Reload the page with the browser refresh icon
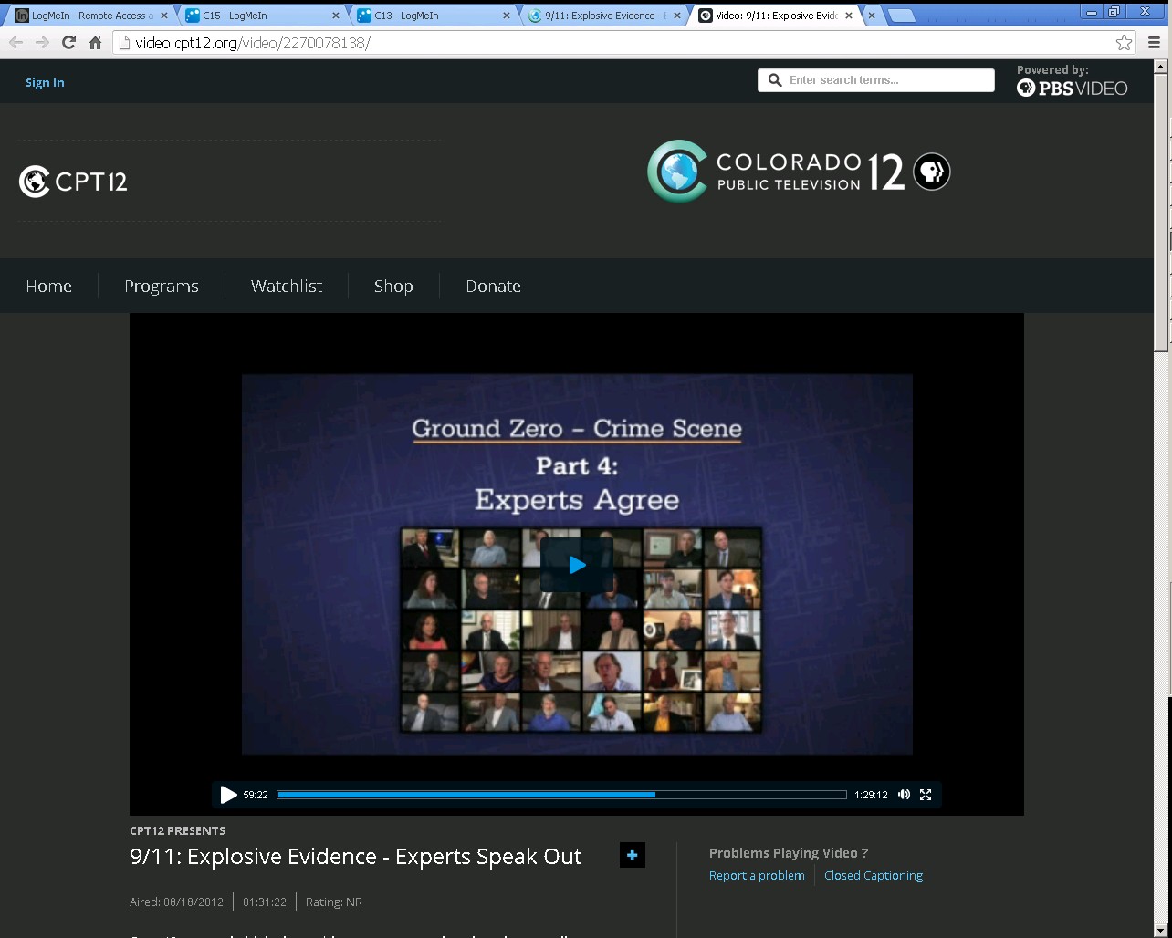This screenshot has height=938, width=1172. pos(68,42)
